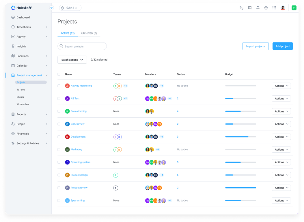Click the to-dos count 4 for Brainstorming
Image resolution: width=304 pixels, height=222 pixels.
(x=178, y=111)
